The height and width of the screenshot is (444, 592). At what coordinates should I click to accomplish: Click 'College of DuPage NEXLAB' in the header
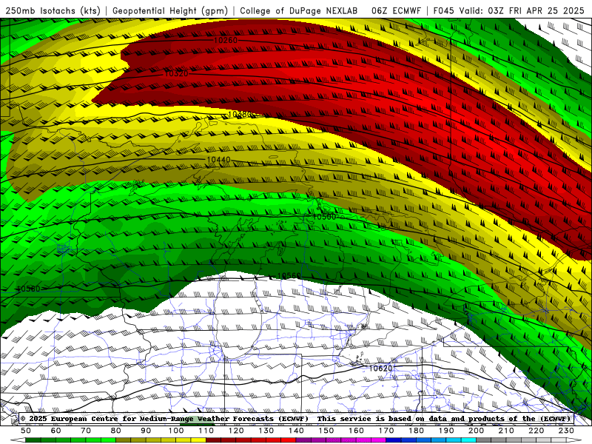tap(298, 10)
